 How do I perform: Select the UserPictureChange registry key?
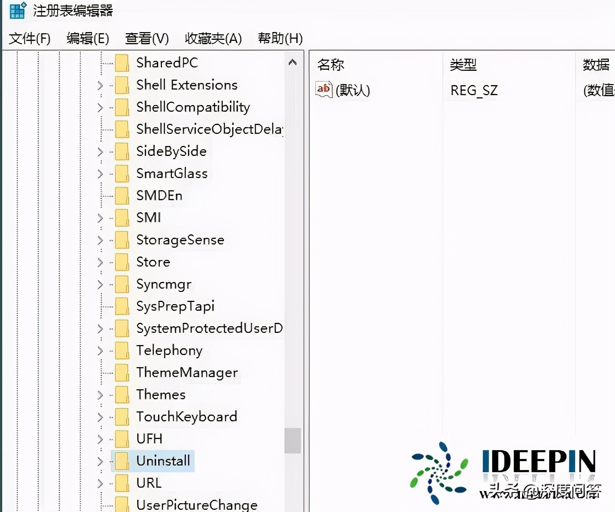[196, 504]
